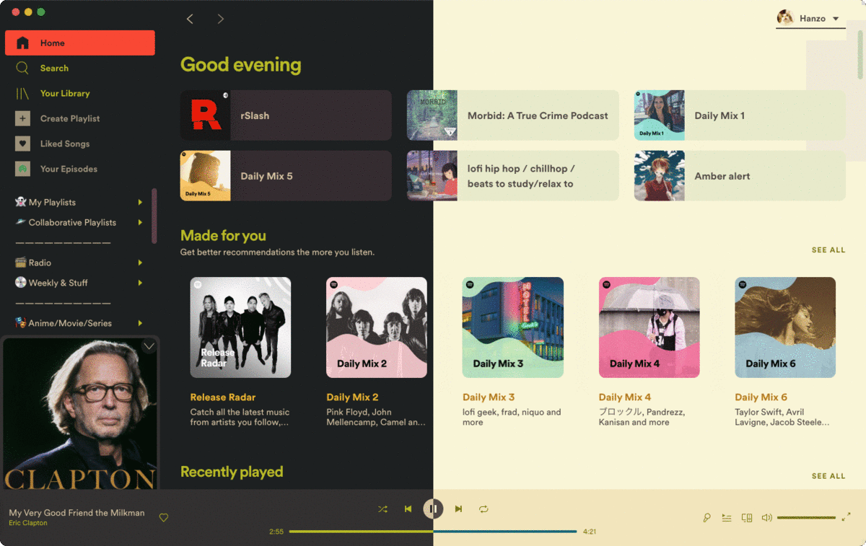
Task: Pause the current track
Action: pos(433,509)
